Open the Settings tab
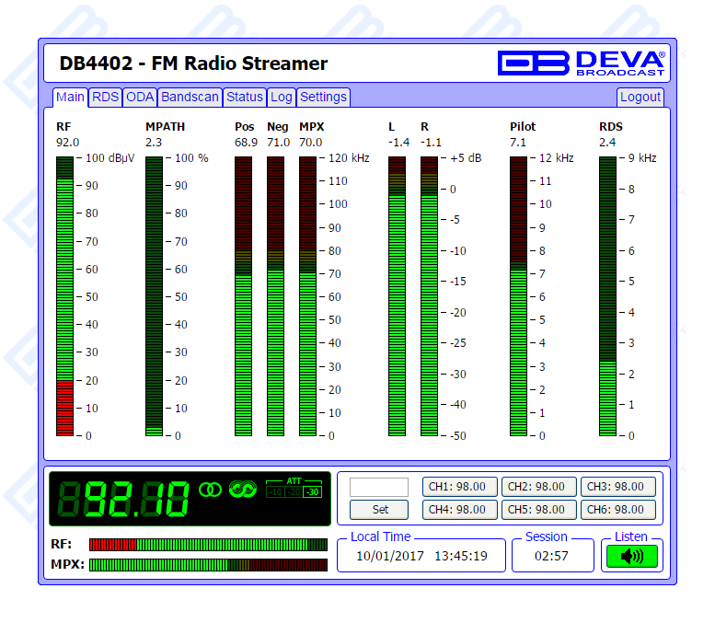The width and height of the screenshot is (715, 623). point(323,97)
